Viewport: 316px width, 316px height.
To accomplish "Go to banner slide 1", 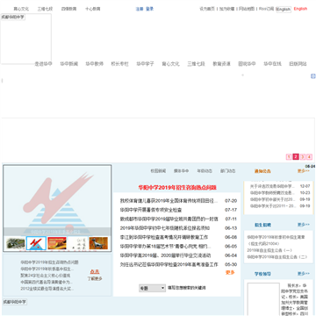I will click(289, 157).
